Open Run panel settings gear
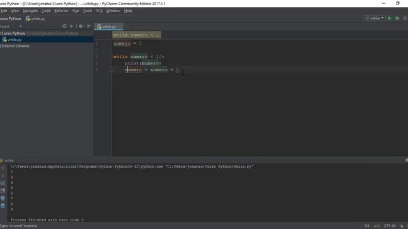The image size is (408, 229). tap(407, 160)
